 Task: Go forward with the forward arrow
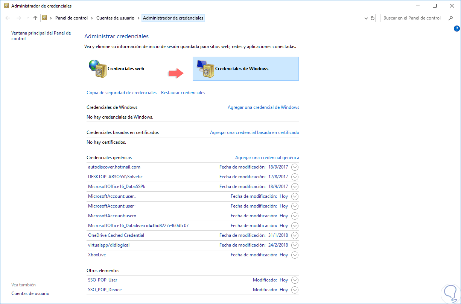click(19, 18)
